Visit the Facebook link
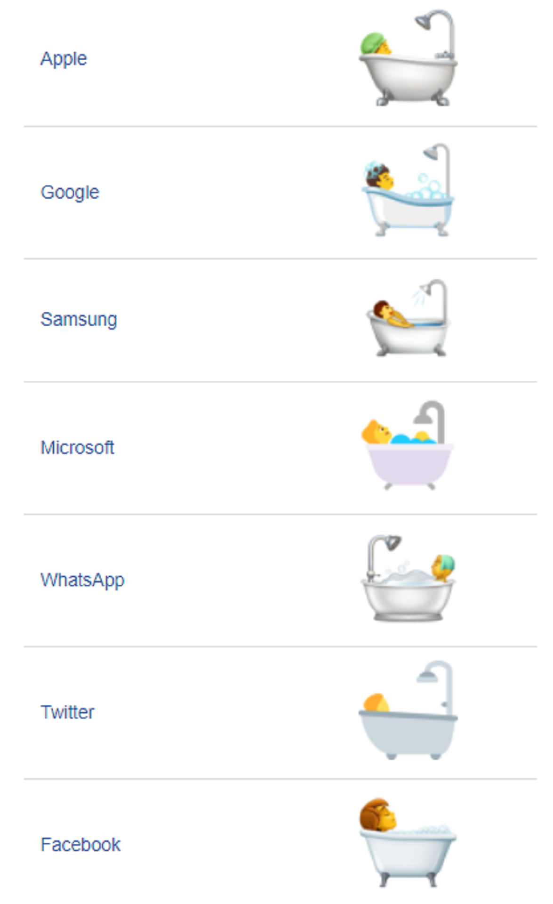Image resolution: width=553 pixels, height=904 pixels. [80, 845]
